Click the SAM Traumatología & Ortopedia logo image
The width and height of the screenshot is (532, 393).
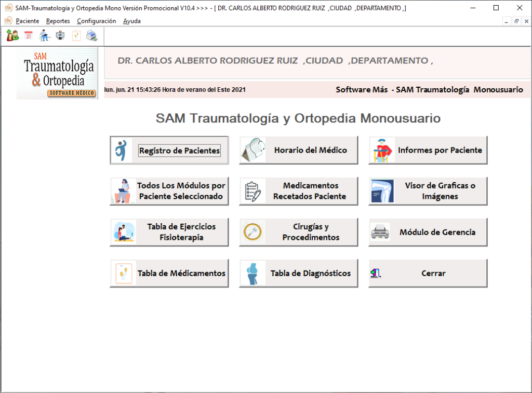pos(57,73)
